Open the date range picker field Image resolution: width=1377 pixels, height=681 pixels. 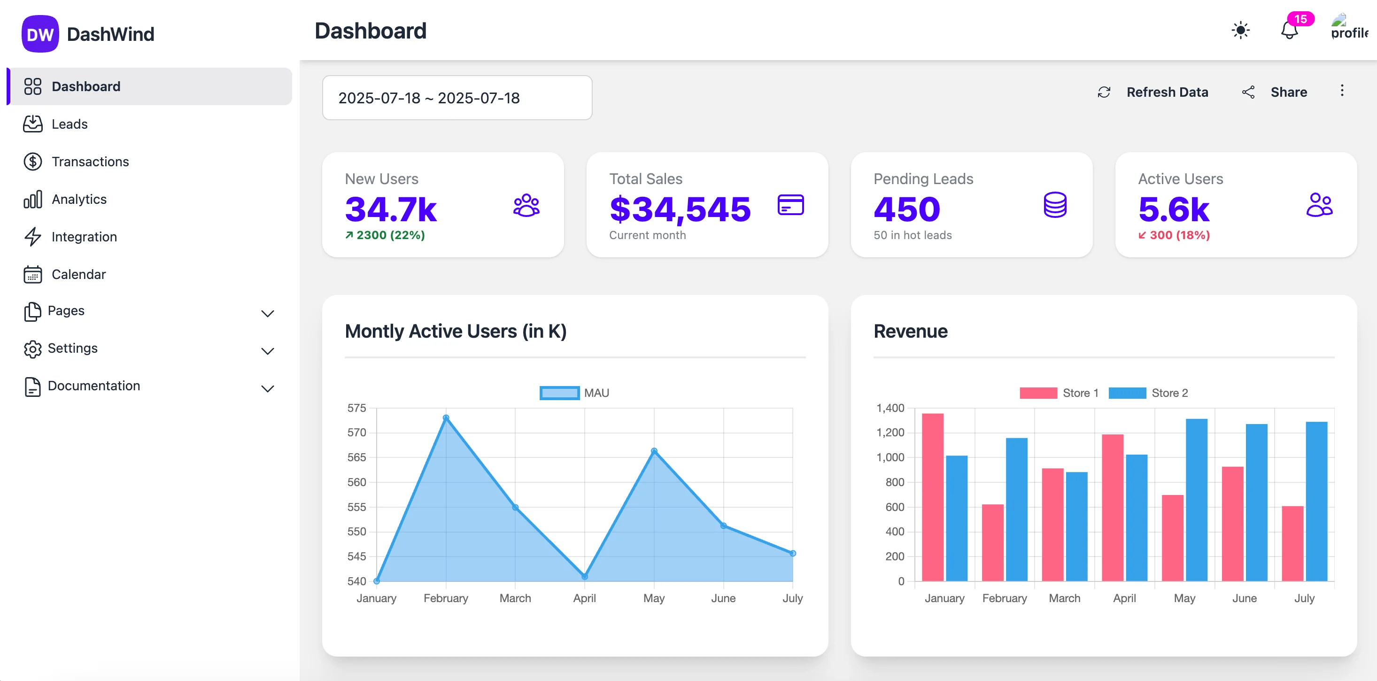click(456, 98)
